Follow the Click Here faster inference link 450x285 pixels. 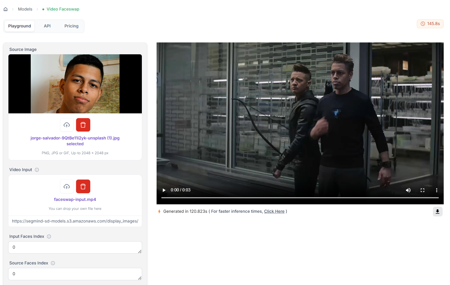[x=274, y=211]
